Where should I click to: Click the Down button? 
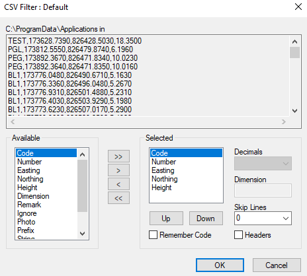click(206, 219)
